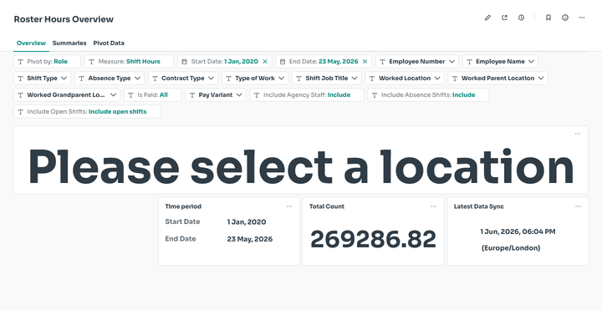Open the Type of Work dropdown
The height and width of the screenshot is (310, 602).
255,79
